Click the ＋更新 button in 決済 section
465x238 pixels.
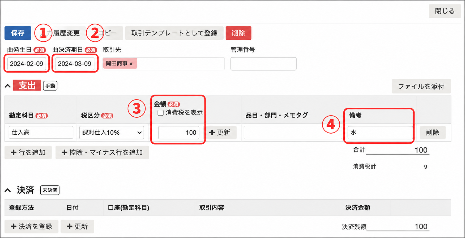(x=77, y=226)
